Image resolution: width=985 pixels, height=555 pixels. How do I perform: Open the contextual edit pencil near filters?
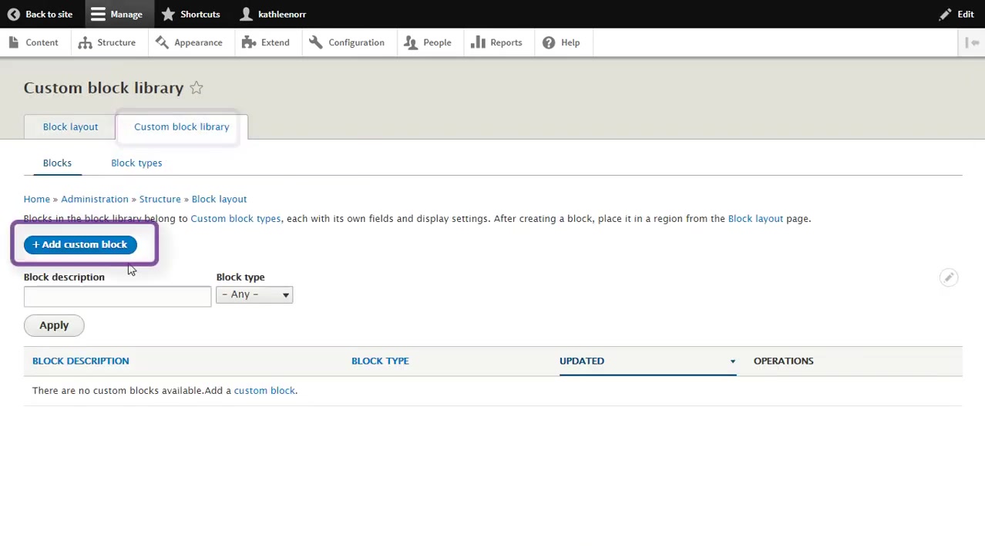coord(949,277)
